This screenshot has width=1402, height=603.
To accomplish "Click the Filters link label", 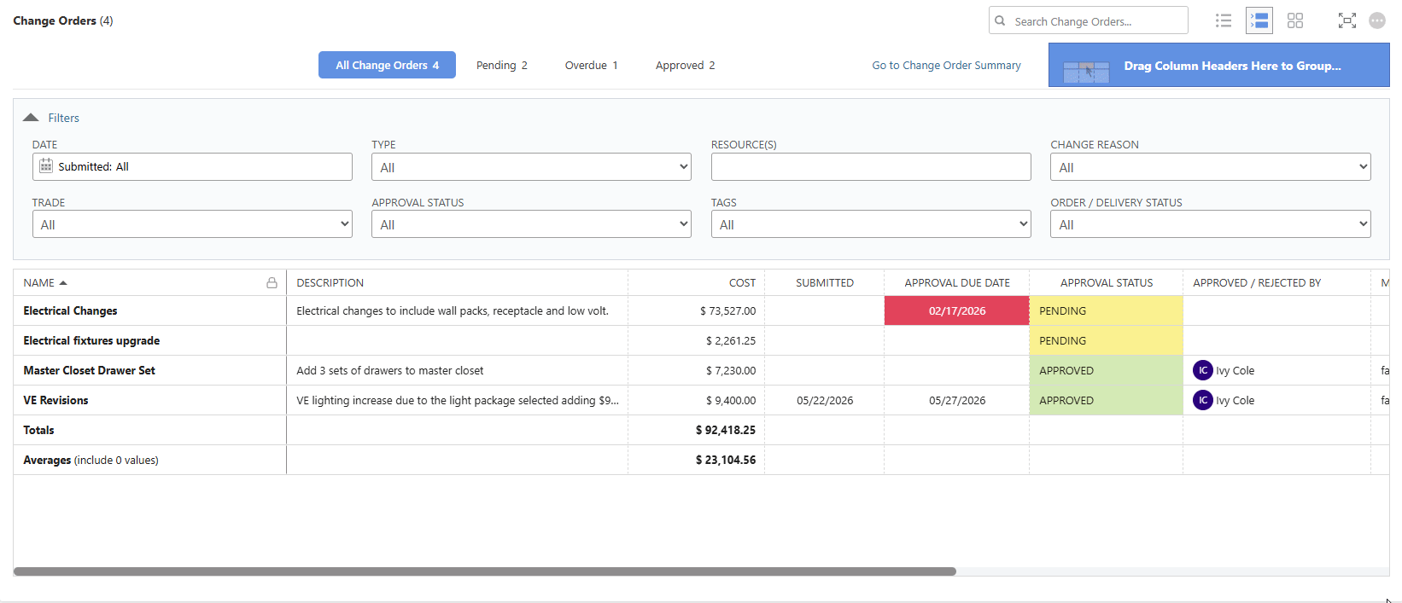I will pyautogui.click(x=63, y=118).
